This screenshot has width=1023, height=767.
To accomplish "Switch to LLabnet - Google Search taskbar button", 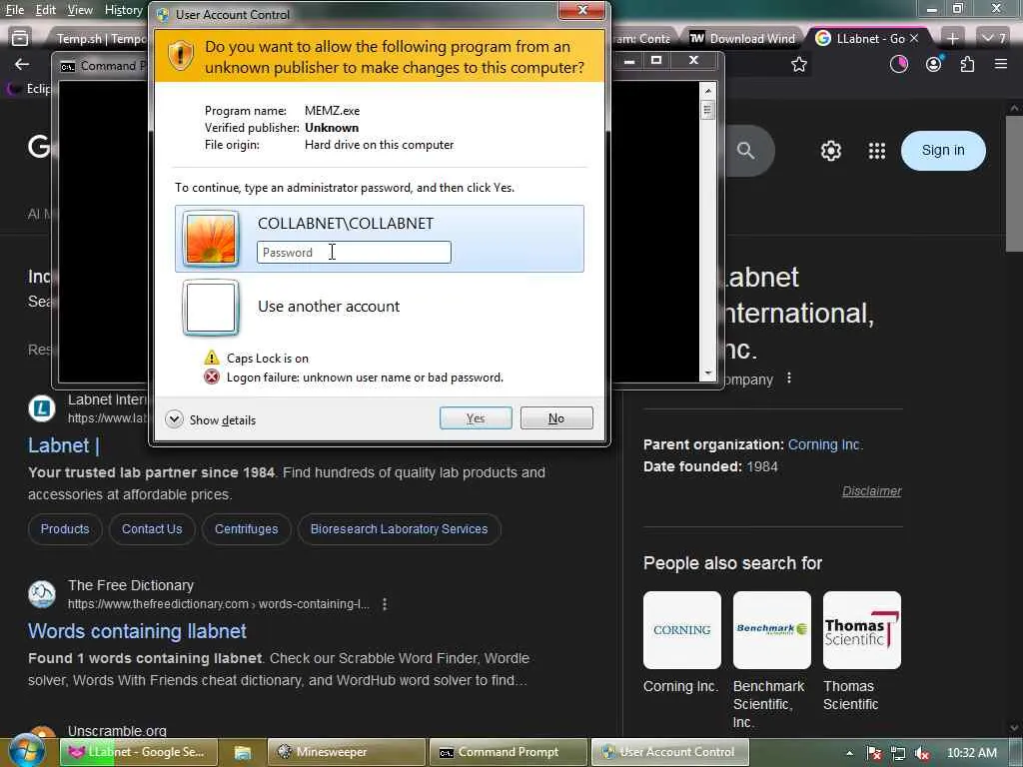I will tap(140, 752).
